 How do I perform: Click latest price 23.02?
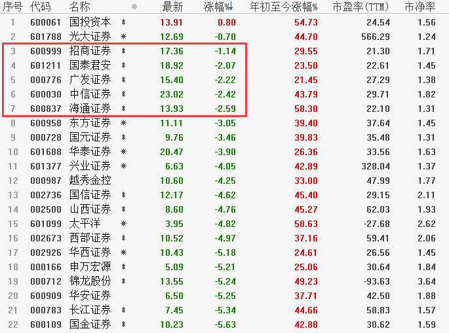(172, 94)
